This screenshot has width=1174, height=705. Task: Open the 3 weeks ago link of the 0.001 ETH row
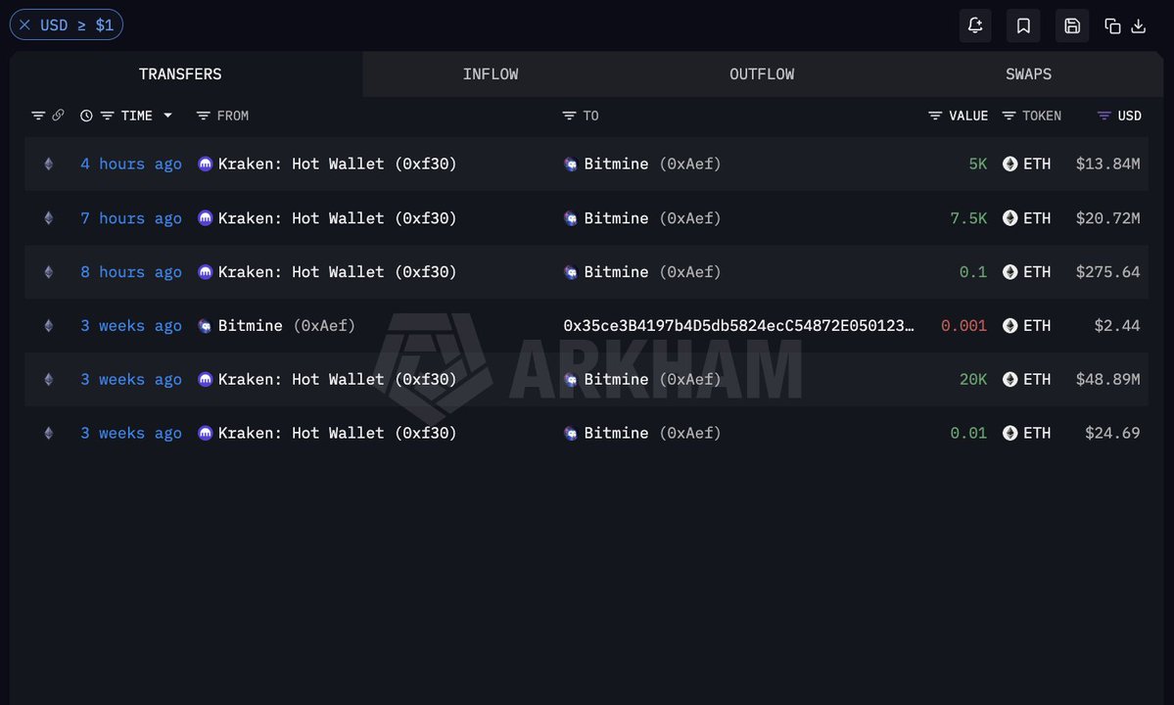131,325
